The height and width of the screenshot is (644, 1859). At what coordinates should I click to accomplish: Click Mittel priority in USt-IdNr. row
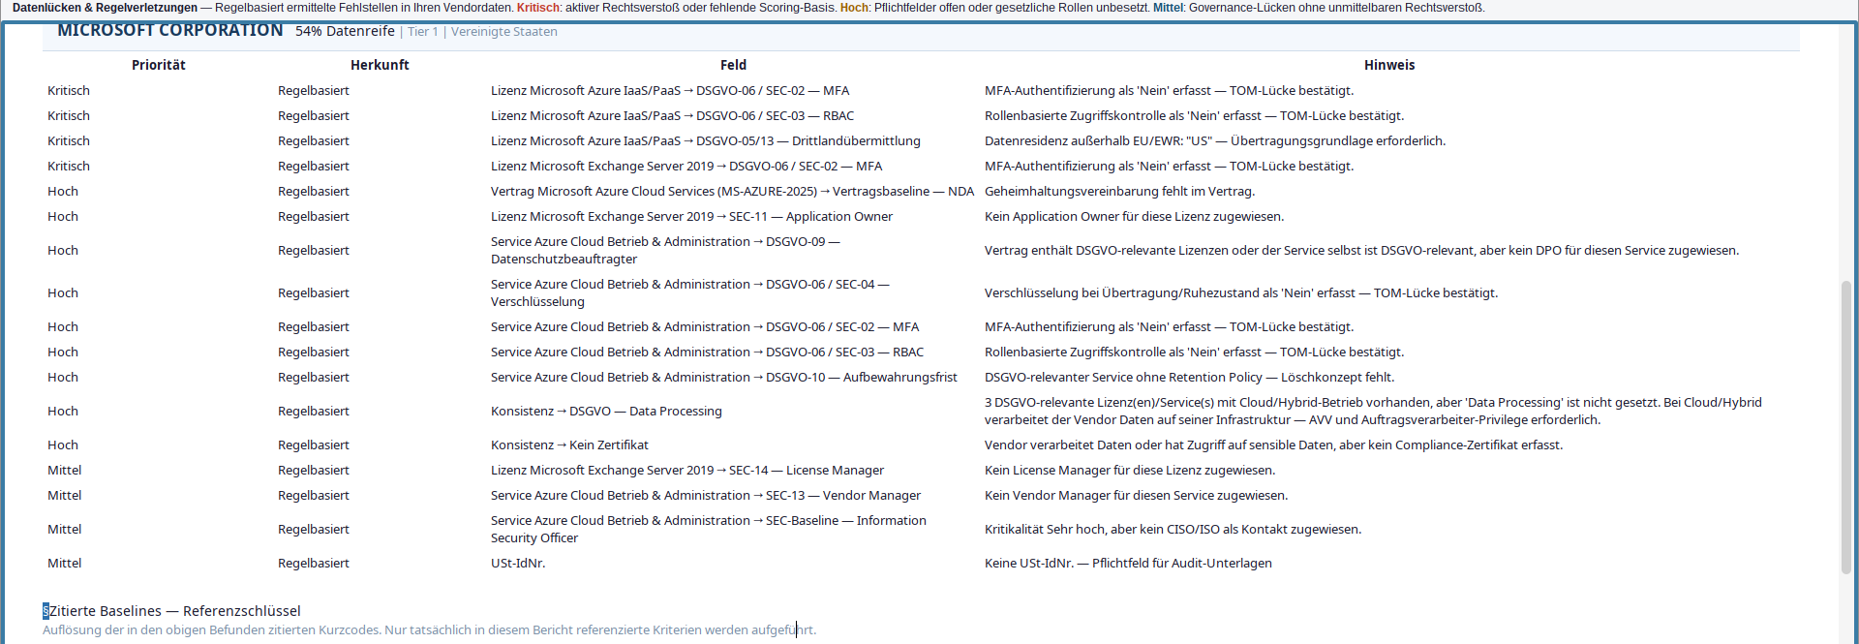(65, 563)
